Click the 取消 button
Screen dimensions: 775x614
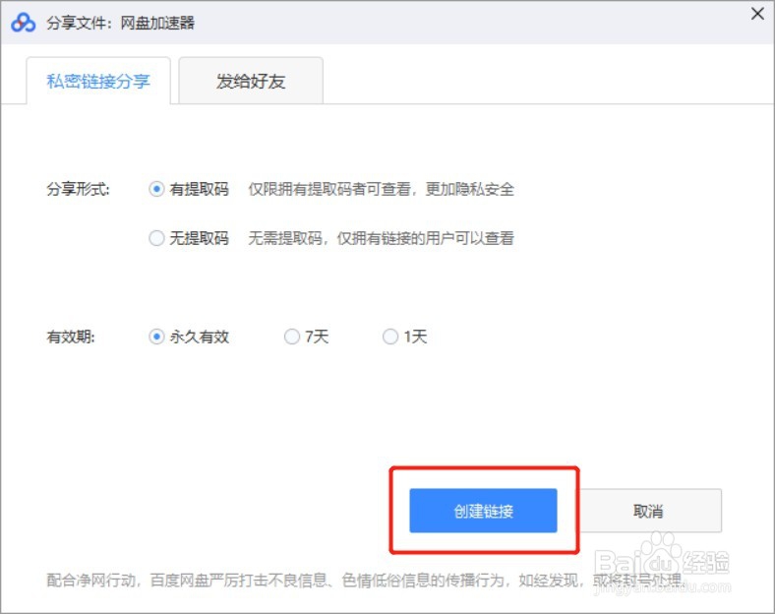[x=648, y=511]
